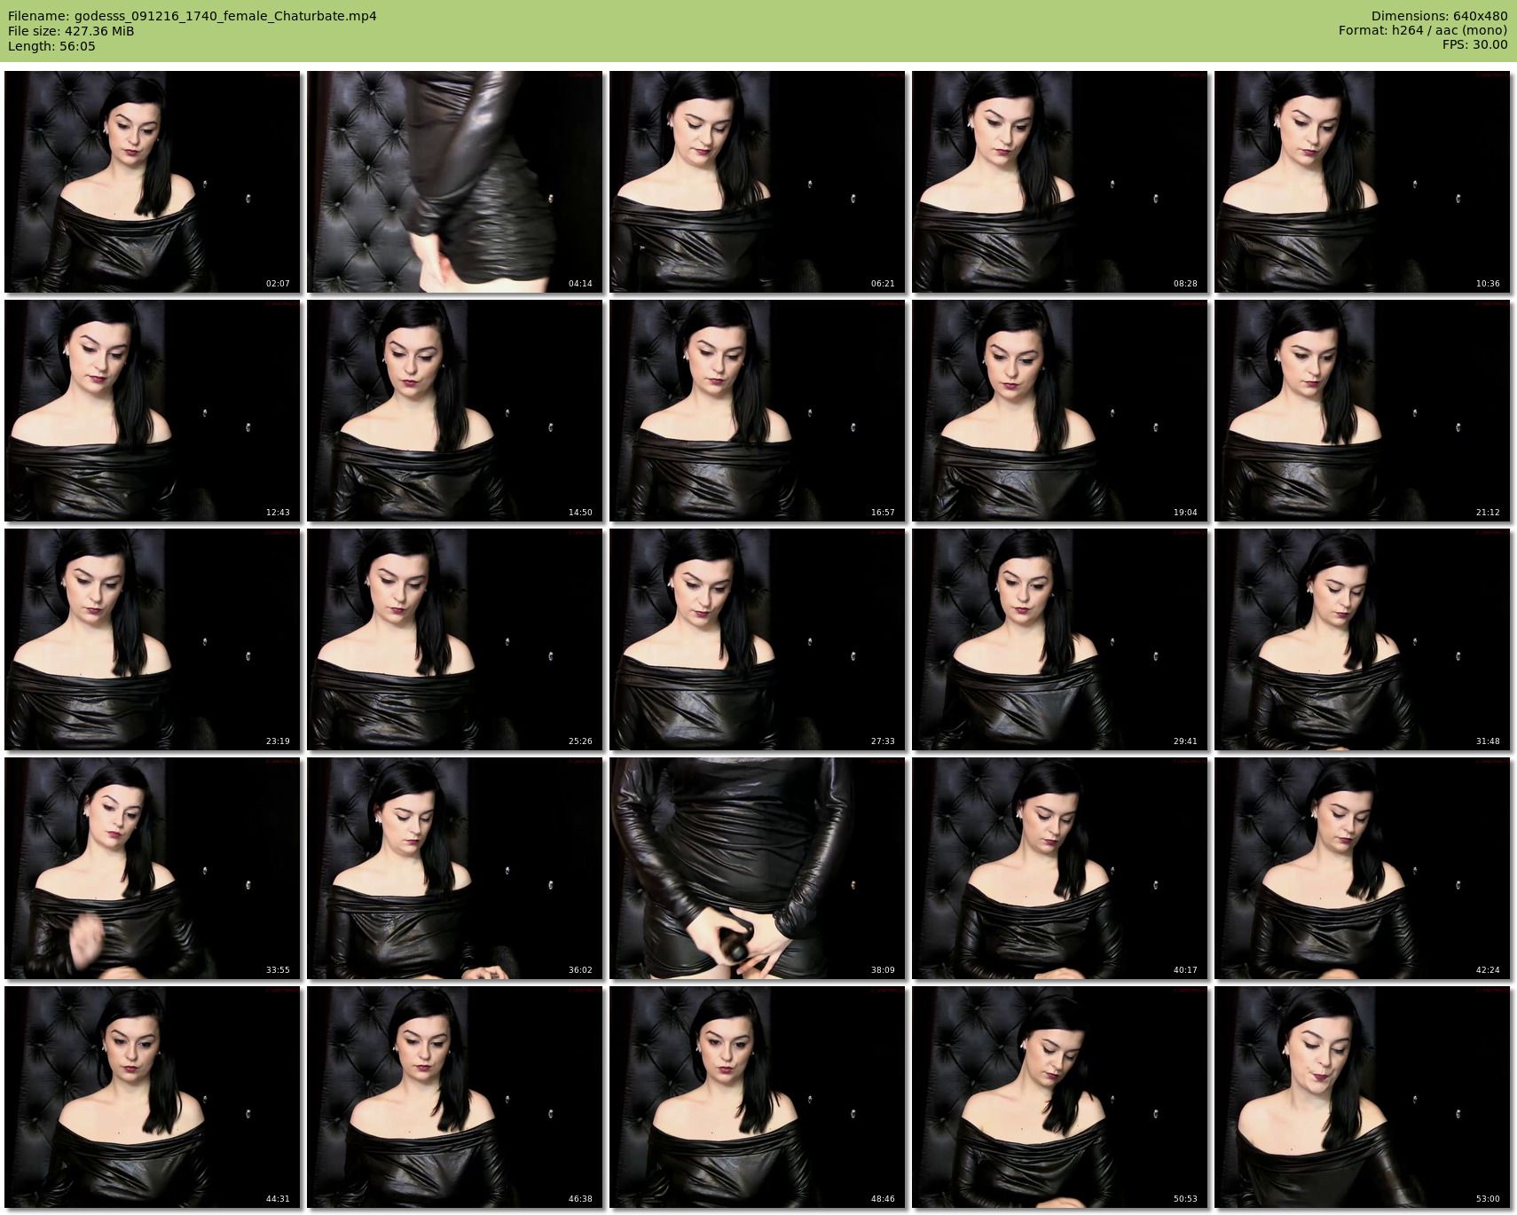Click the thumbnail timestamped 46:38
The width and height of the screenshot is (1517, 1215).
click(454, 1097)
